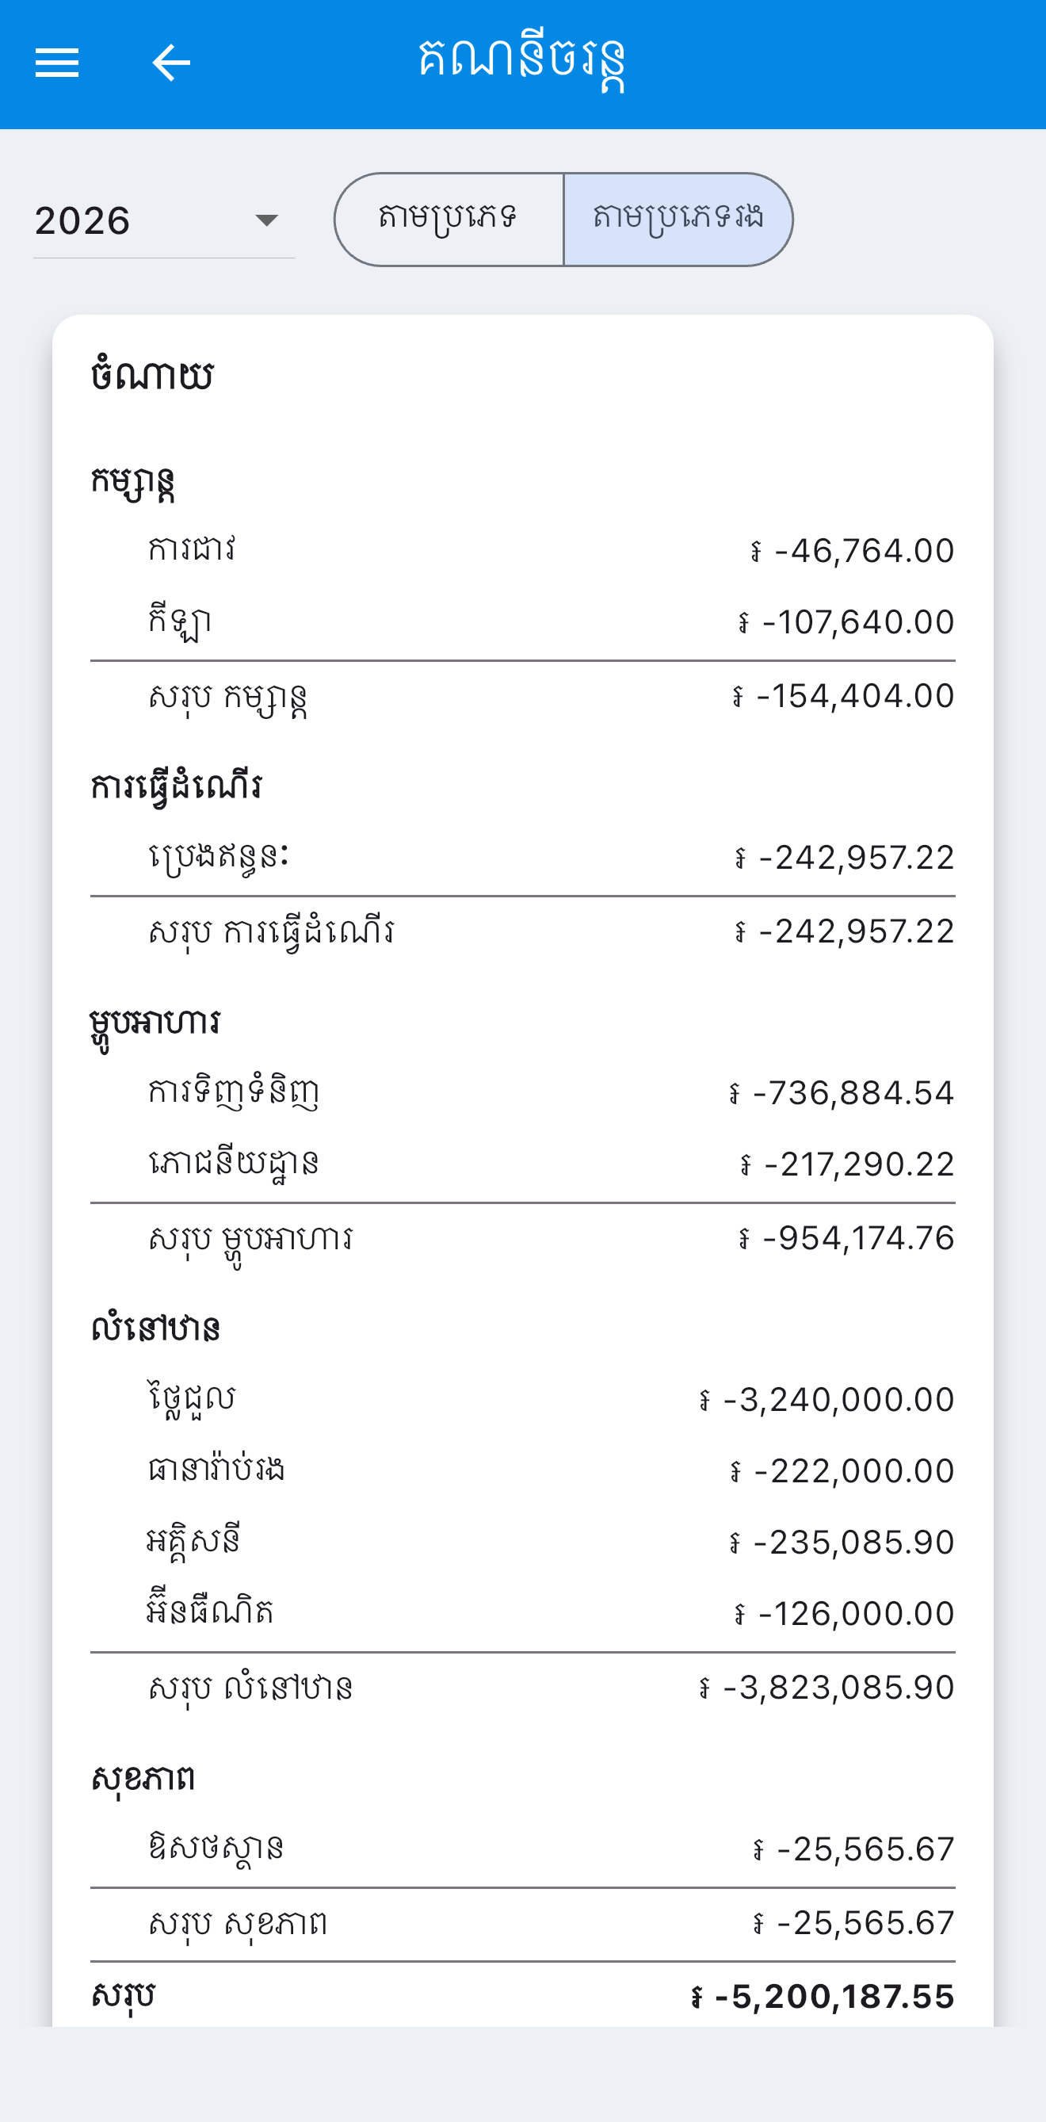Open the ការទិញទំនិញ groceries row
The width and height of the screenshot is (1046, 2122).
click(x=523, y=1092)
